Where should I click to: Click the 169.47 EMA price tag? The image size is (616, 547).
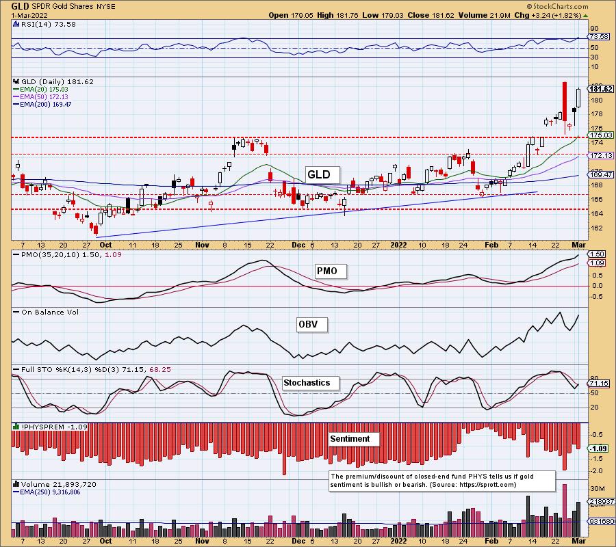pyautogui.click(x=600, y=174)
